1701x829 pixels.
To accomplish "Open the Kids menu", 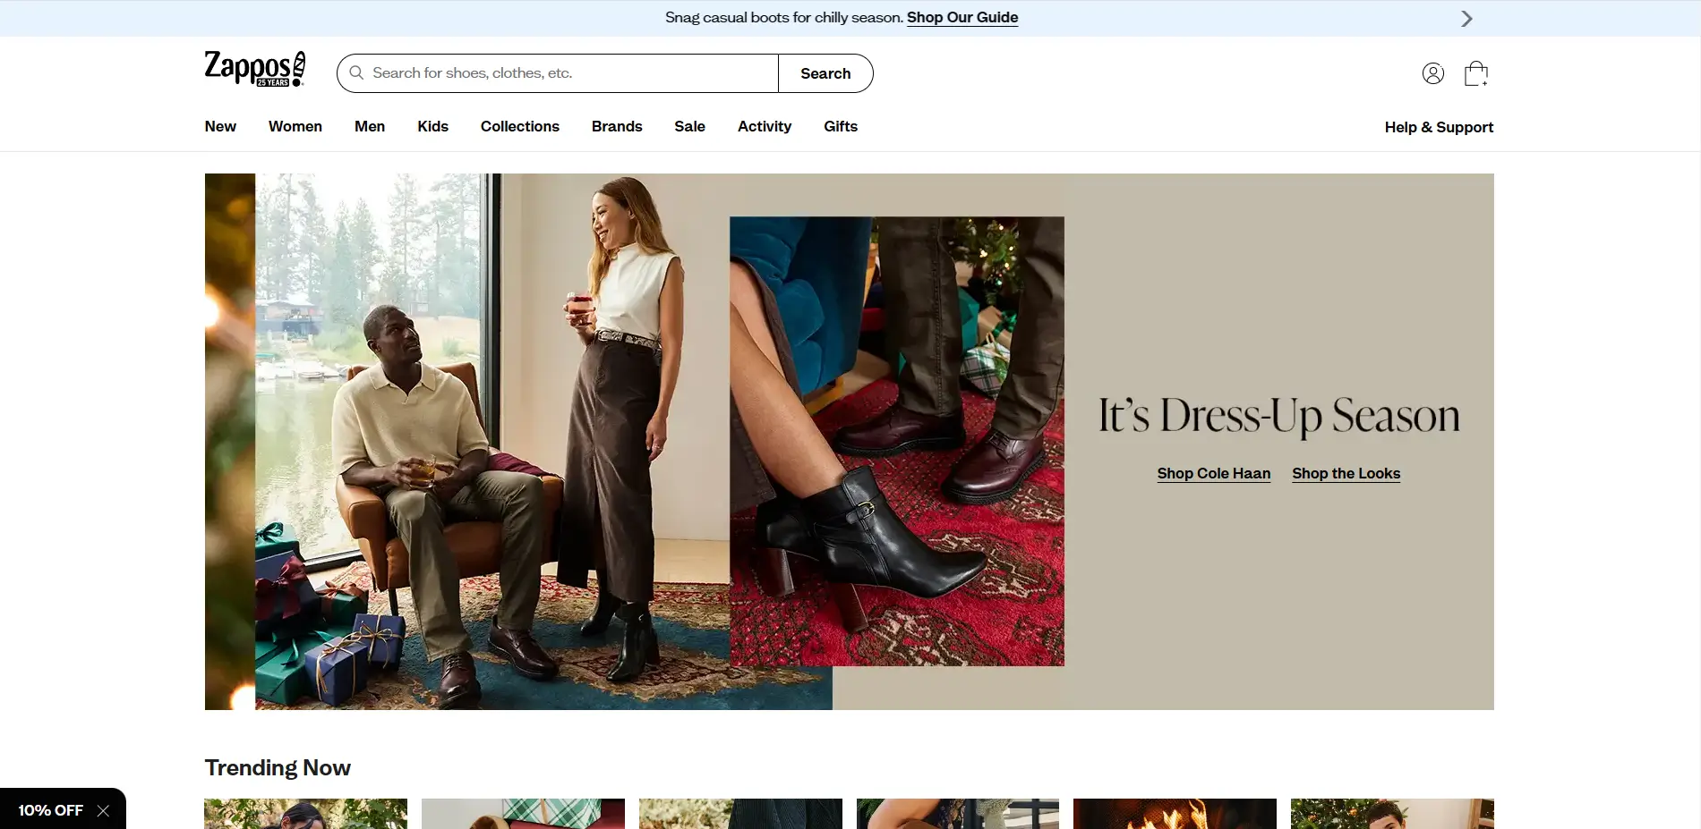I will point(432,126).
